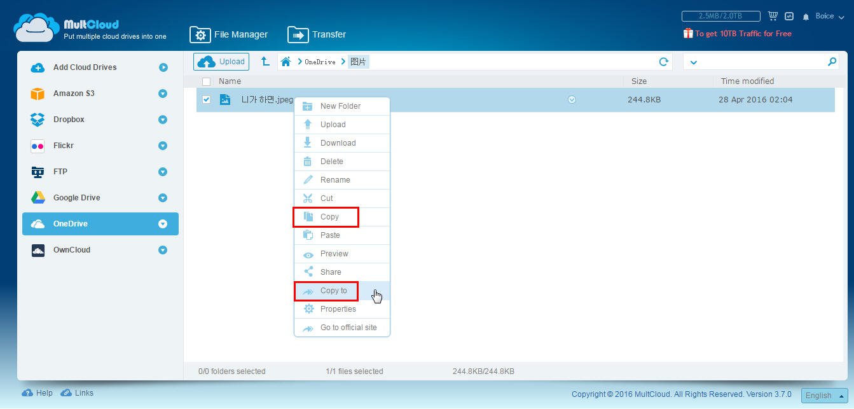Image resolution: width=854 pixels, height=409 pixels.
Task: Focus the search input field
Action: (x=762, y=62)
